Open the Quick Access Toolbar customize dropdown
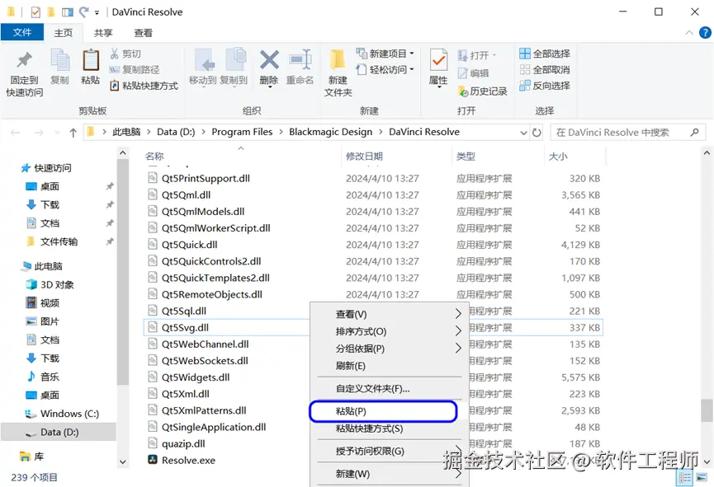Screen dimensions: 714x487 coord(97,12)
